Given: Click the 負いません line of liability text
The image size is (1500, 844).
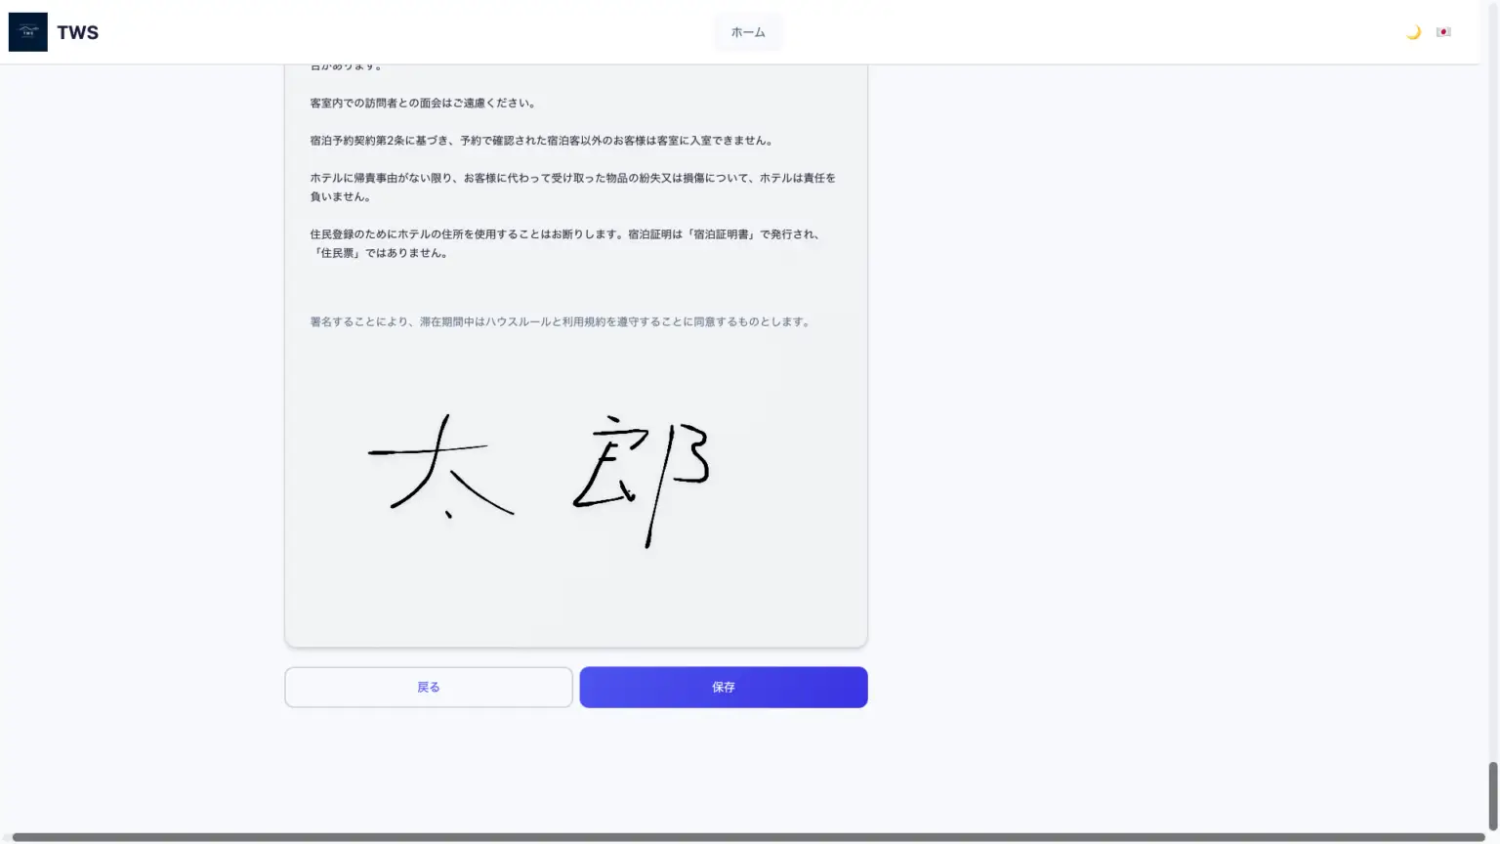Looking at the screenshot, I should 340,196.
